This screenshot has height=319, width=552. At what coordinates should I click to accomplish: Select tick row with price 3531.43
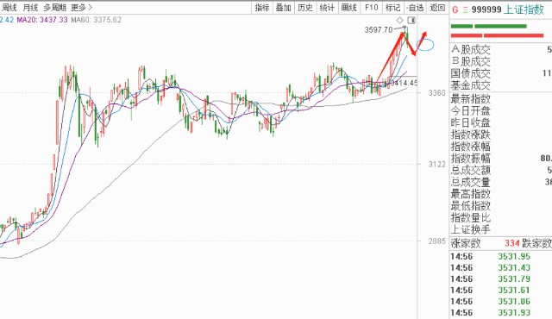coord(501,267)
